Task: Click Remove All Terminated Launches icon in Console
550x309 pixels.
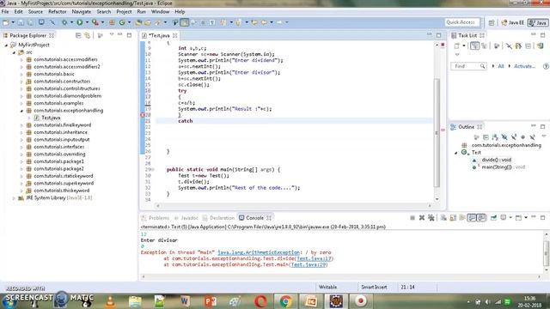Action: pos(431,218)
